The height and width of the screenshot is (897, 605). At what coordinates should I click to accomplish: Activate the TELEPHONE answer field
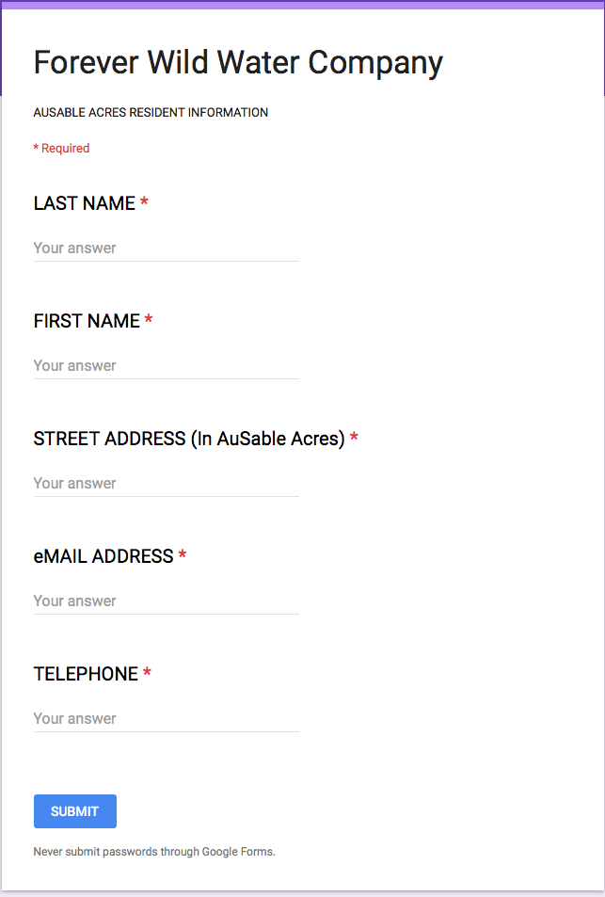[166, 719]
